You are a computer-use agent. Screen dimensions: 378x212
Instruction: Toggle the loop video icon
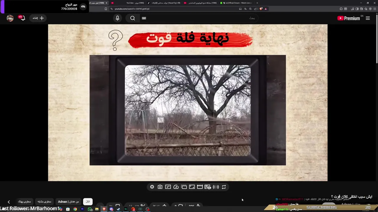pyautogui.click(x=224, y=187)
